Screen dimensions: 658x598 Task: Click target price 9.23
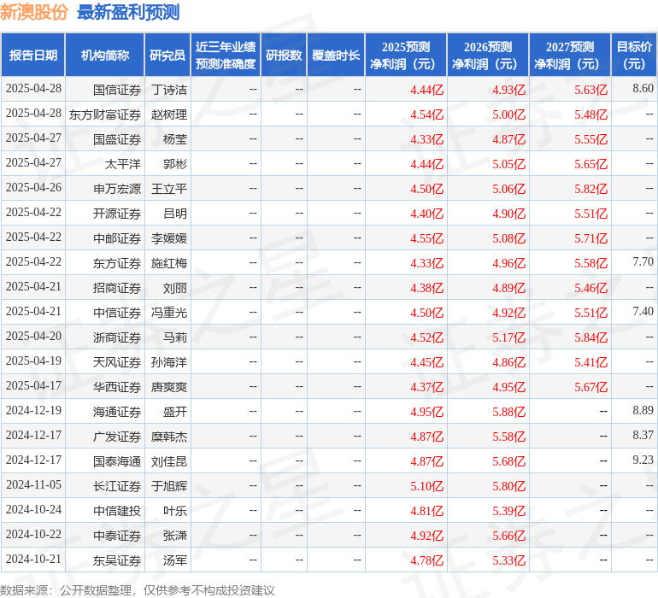[x=643, y=460]
